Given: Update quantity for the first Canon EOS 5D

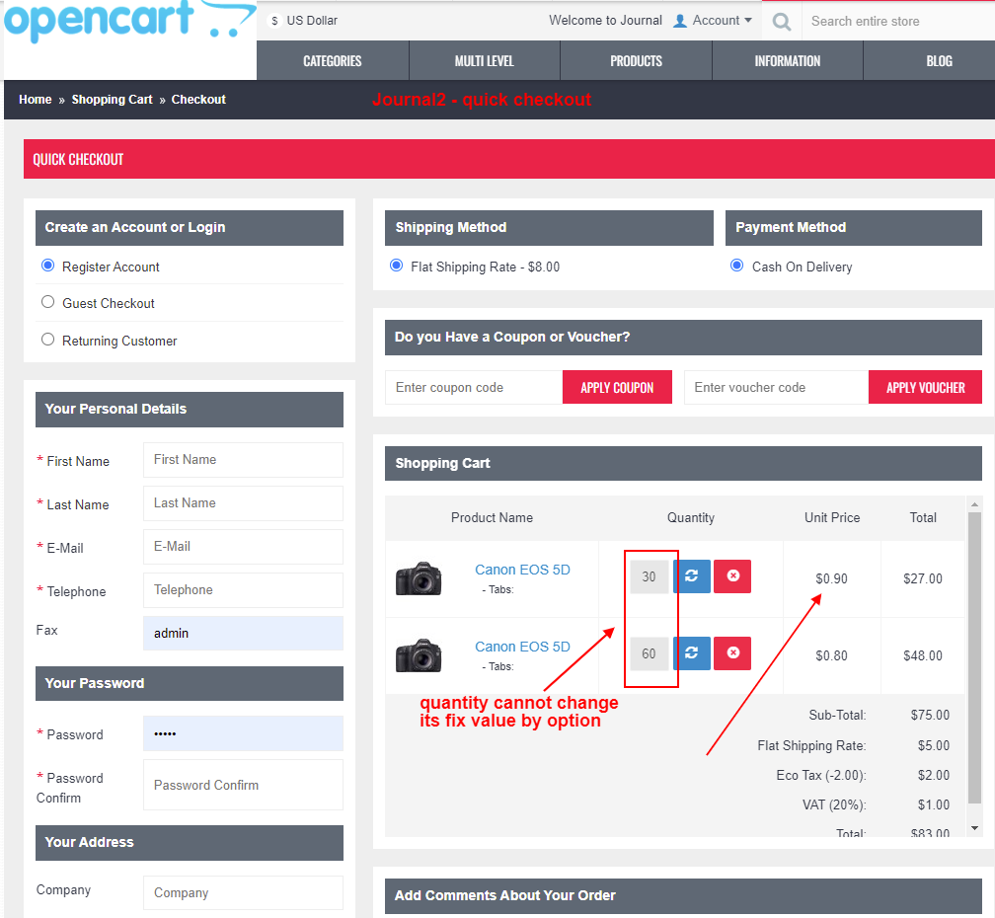Looking at the screenshot, I should pos(692,575).
